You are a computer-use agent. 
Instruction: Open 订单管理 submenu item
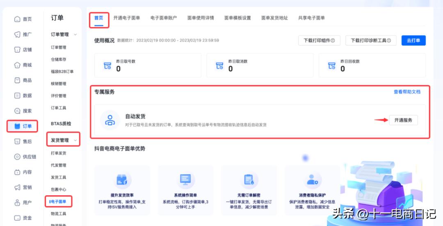coord(59,47)
